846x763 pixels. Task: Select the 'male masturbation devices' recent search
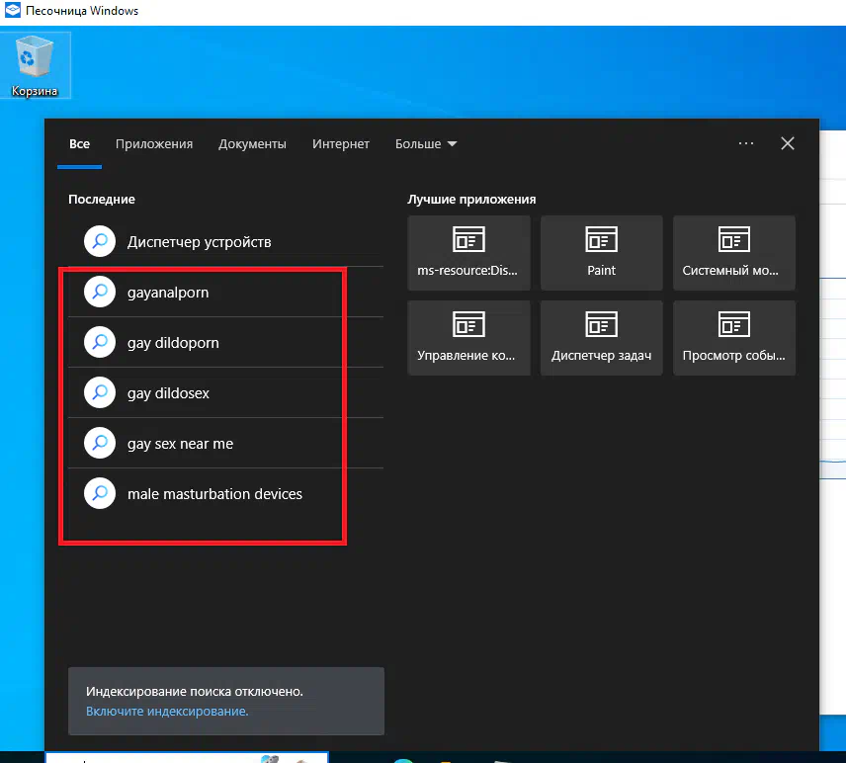[x=225, y=494]
